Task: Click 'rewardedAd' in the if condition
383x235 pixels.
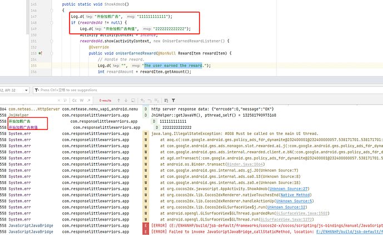Action: point(91,22)
